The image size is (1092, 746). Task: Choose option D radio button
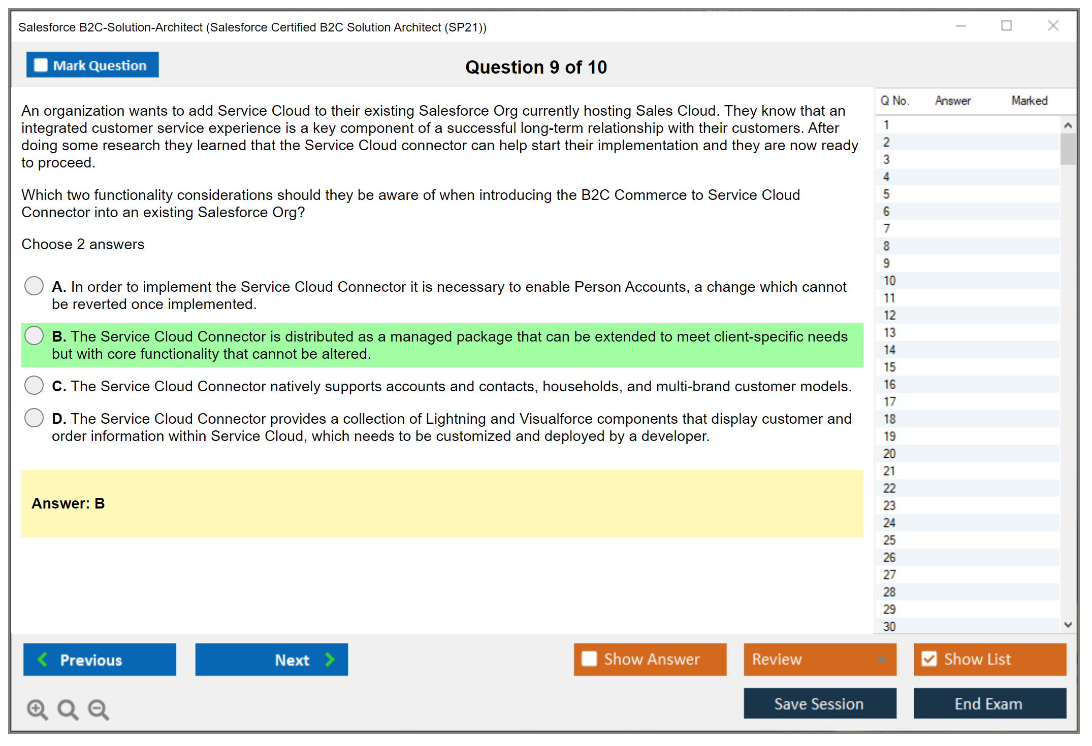[34, 418]
